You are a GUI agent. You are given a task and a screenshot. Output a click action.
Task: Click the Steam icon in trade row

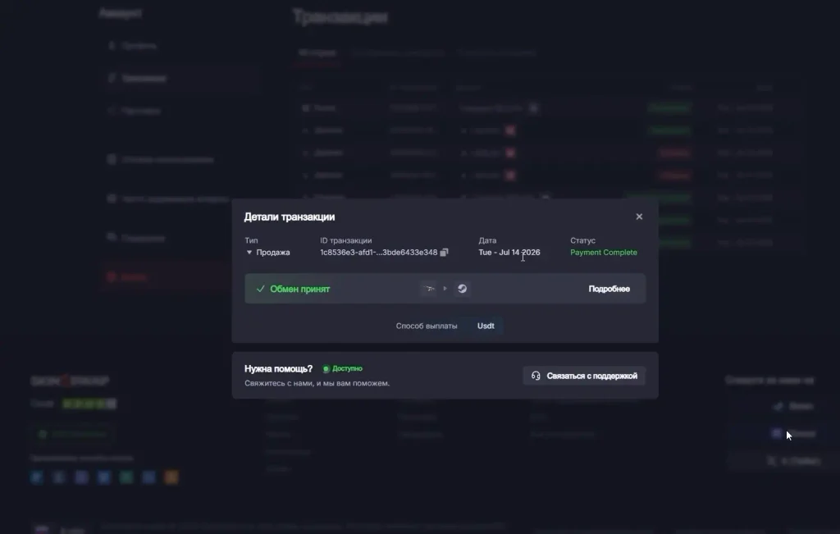(x=463, y=289)
